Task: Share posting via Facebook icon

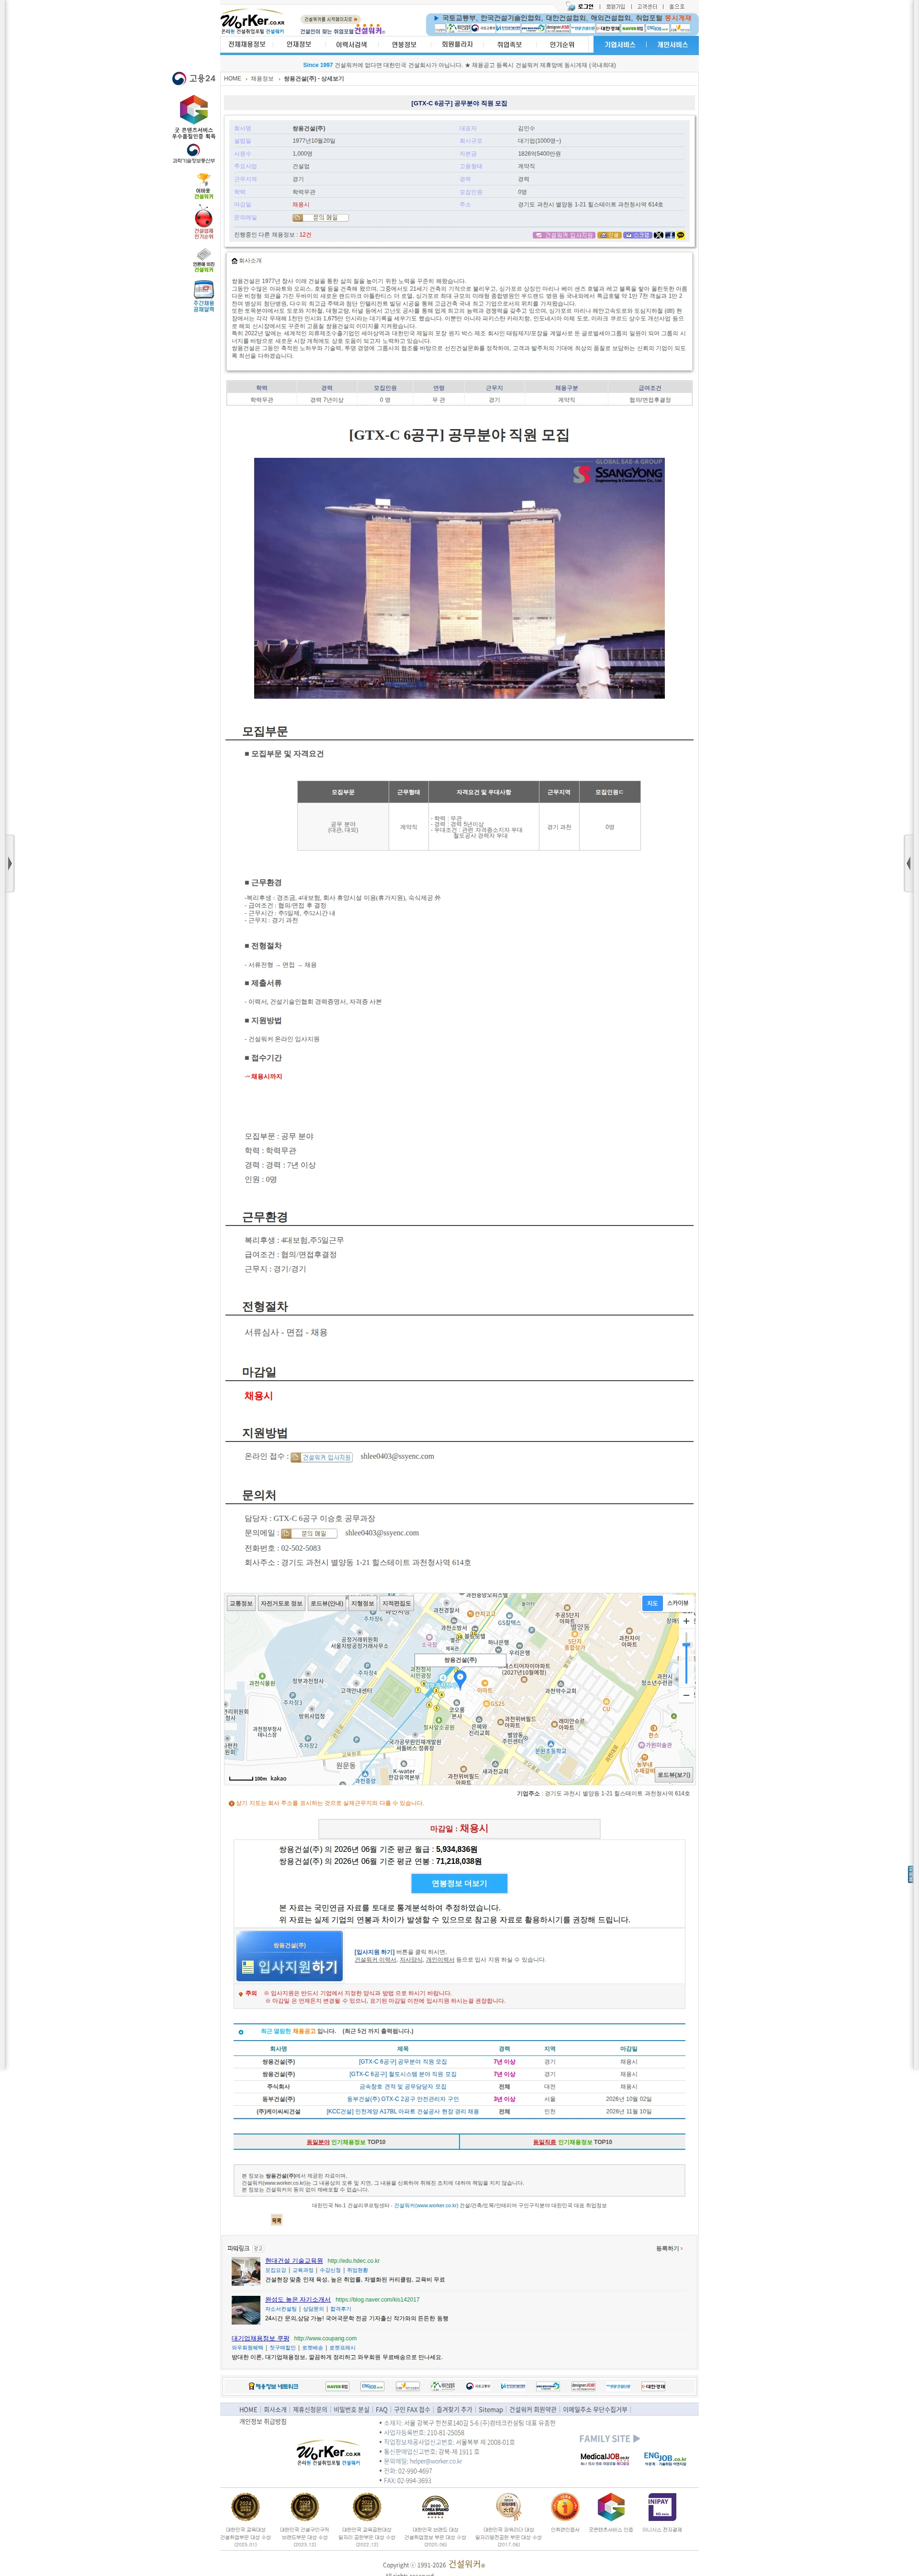Action: pyautogui.click(x=670, y=235)
